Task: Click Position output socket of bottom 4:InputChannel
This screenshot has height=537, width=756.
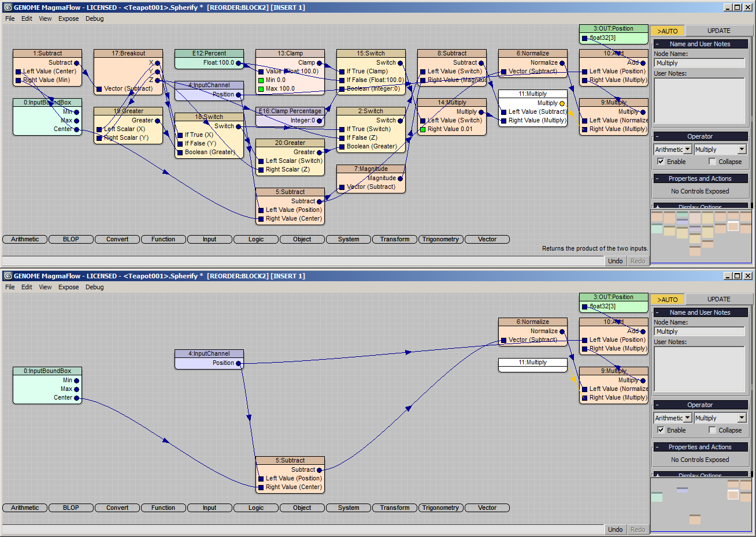Action: coord(238,363)
